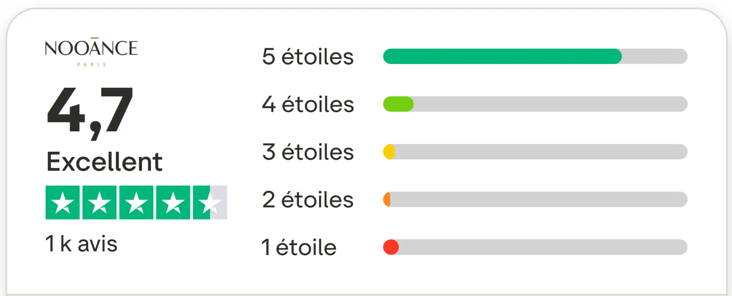Click the Nooance Paris logo
The height and width of the screenshot is (296, 732).
[91, 52]
